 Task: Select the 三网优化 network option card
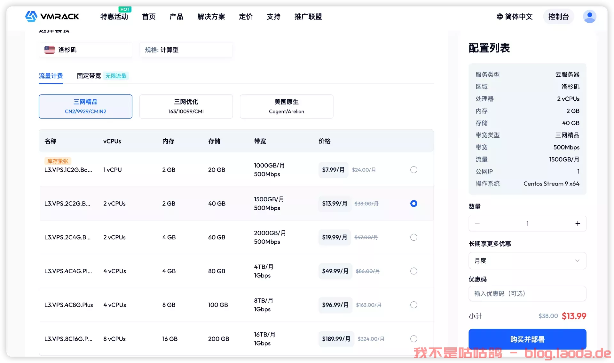click(x=186, y=106)
